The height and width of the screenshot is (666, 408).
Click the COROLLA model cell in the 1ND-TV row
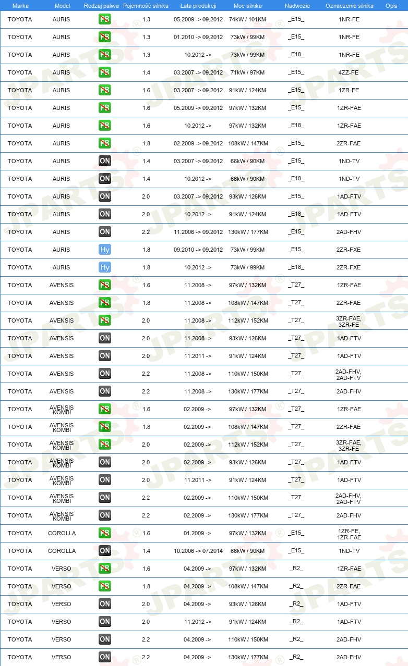(x=62, y=551)
